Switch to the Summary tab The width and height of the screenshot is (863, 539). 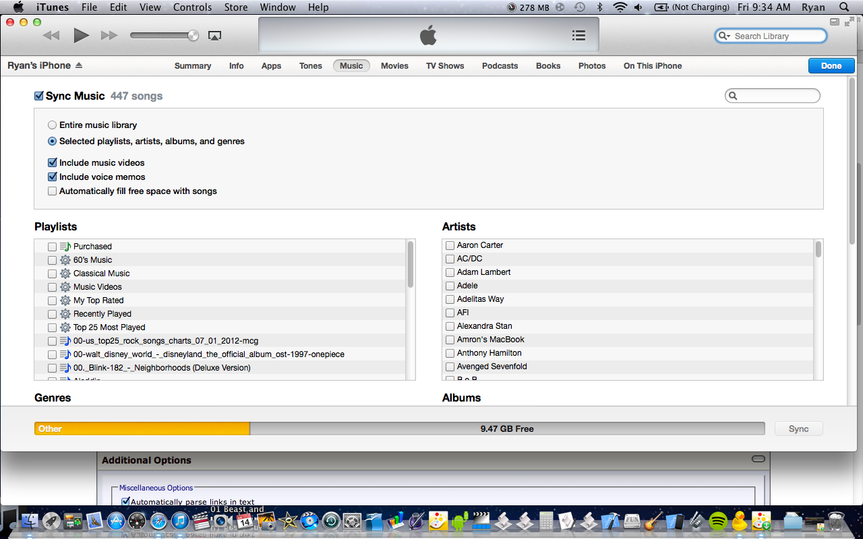coord(193,65)
